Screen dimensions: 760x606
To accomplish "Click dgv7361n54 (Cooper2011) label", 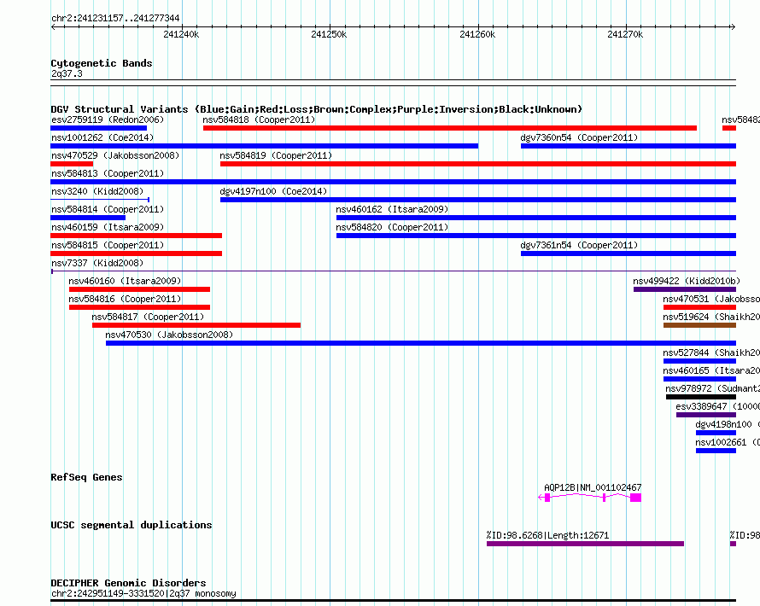I will pos(579,245).
